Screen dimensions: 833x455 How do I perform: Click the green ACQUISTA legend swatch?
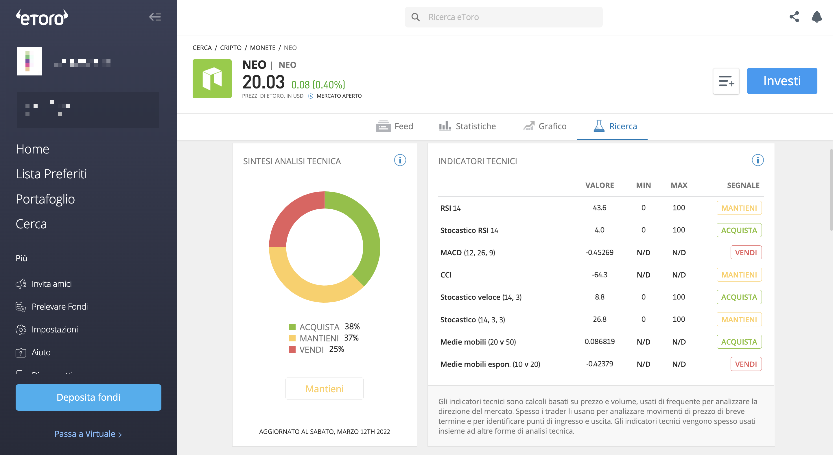coord(292,327)
